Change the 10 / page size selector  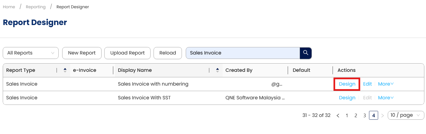(x=406, y=115)
